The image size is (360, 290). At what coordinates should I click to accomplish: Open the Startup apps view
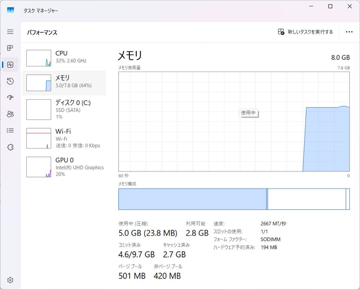(10, 97)
